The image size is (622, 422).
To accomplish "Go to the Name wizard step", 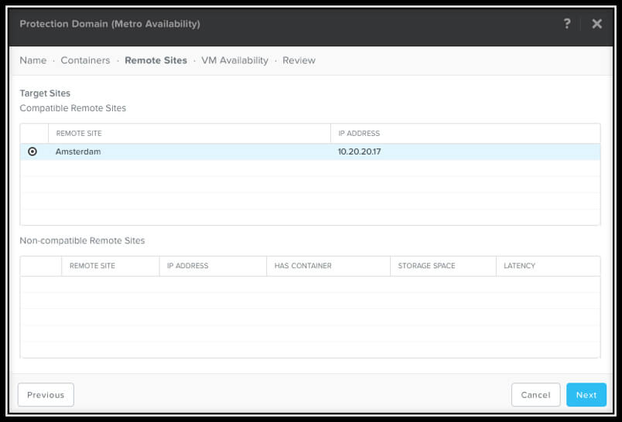I will (x=33, y=60).
